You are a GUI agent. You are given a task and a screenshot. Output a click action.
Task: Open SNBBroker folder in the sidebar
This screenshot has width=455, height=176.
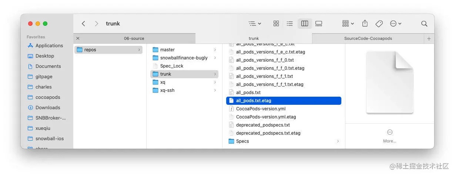47,118
